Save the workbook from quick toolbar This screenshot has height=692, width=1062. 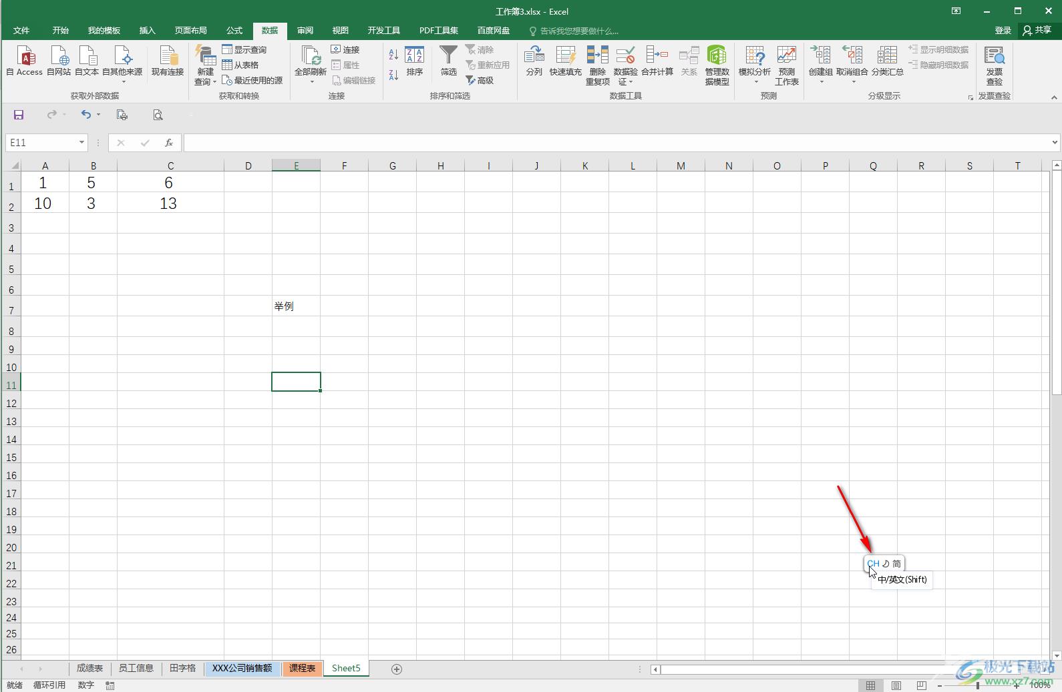tap(19, 115)
